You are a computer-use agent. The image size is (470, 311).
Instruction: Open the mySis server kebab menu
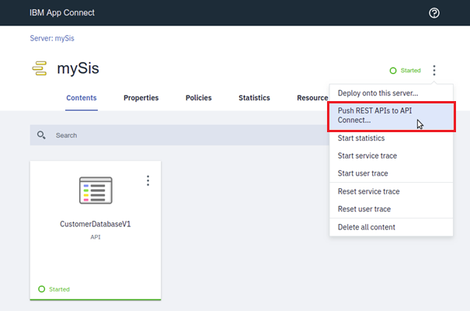tap(434, 71)
